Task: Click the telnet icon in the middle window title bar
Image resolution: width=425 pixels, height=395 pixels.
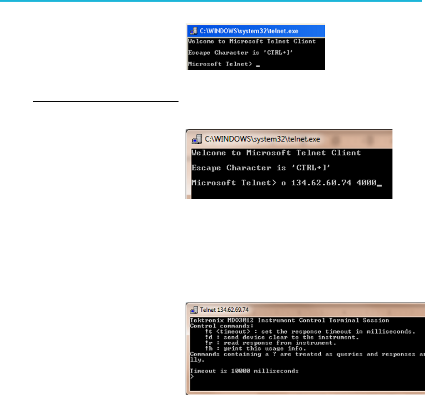Action: (197, 139)
